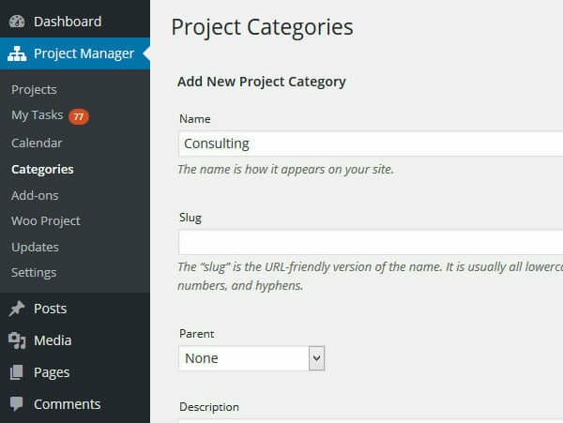Go to the Updates page
563x423 pixels.
point(36,248)
